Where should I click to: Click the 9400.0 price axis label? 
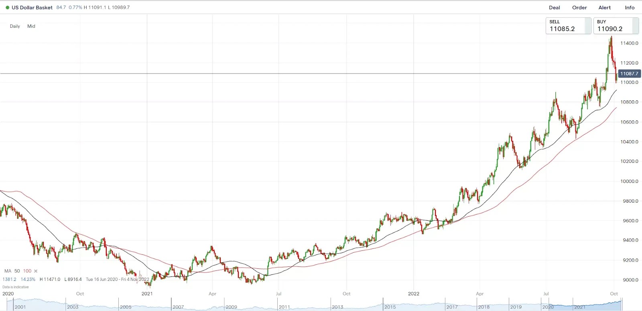[630, 240]
